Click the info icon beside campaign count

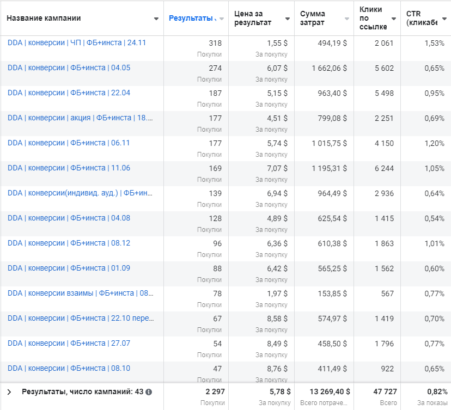tap(149, 391)
